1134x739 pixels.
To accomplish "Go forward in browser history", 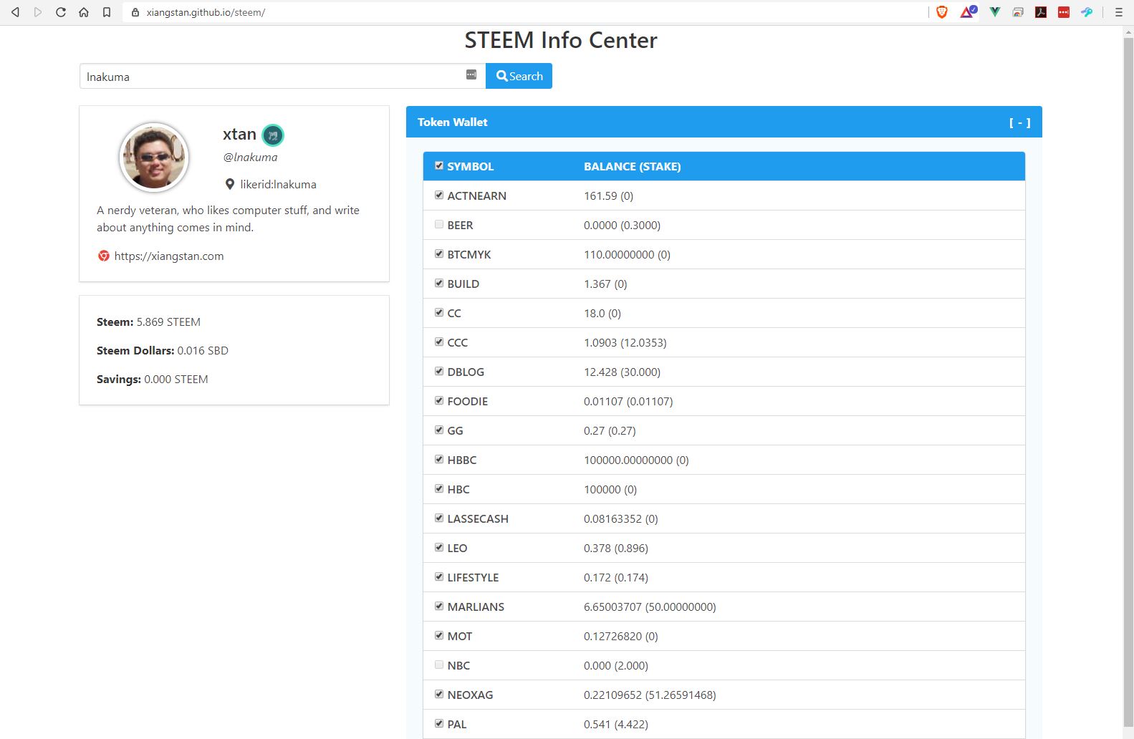I will [x=38, y=12].
